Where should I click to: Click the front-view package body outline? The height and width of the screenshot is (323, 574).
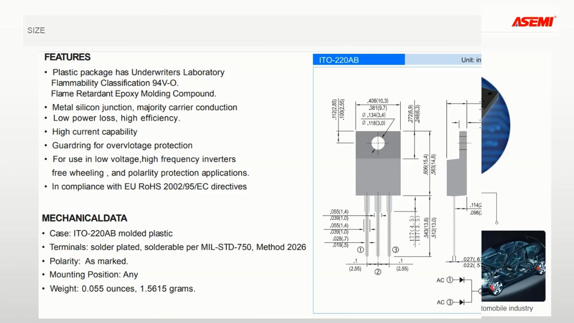pyautogui.click(x=377, y=175)
